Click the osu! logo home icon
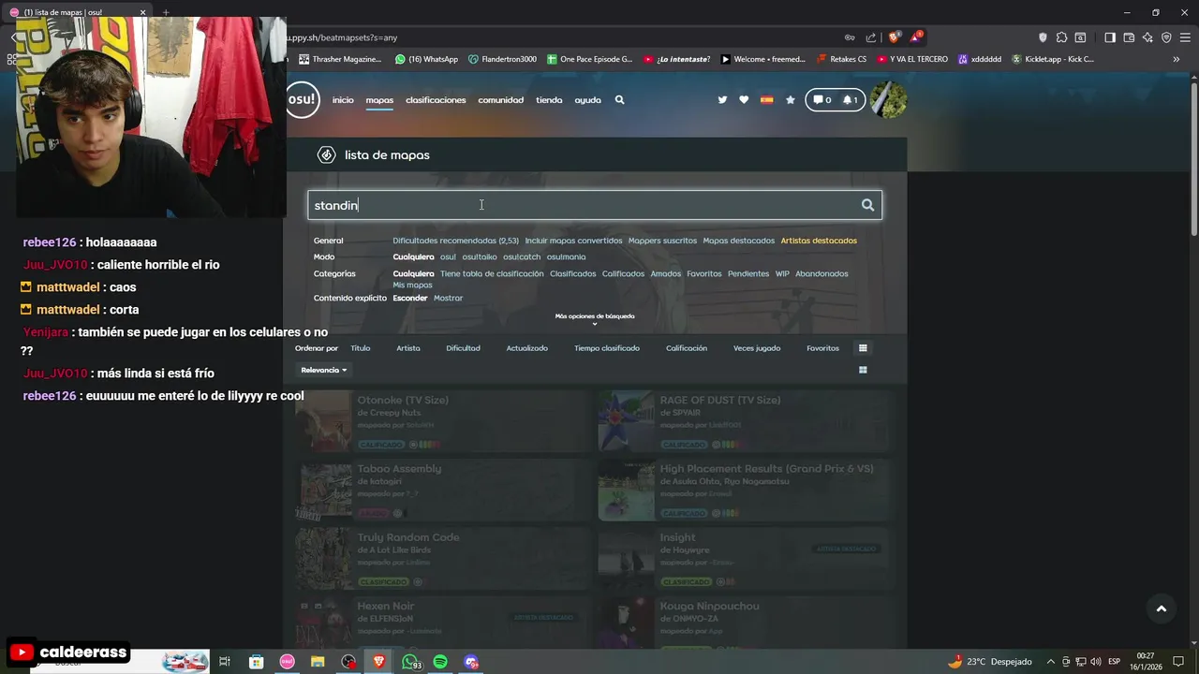 pyautogui.click(x=303, y=100)
